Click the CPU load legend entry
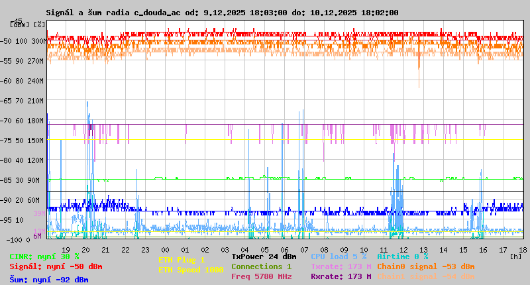This screenshot has width=530, height=285. pyautogui.click(x=338, y=256)
